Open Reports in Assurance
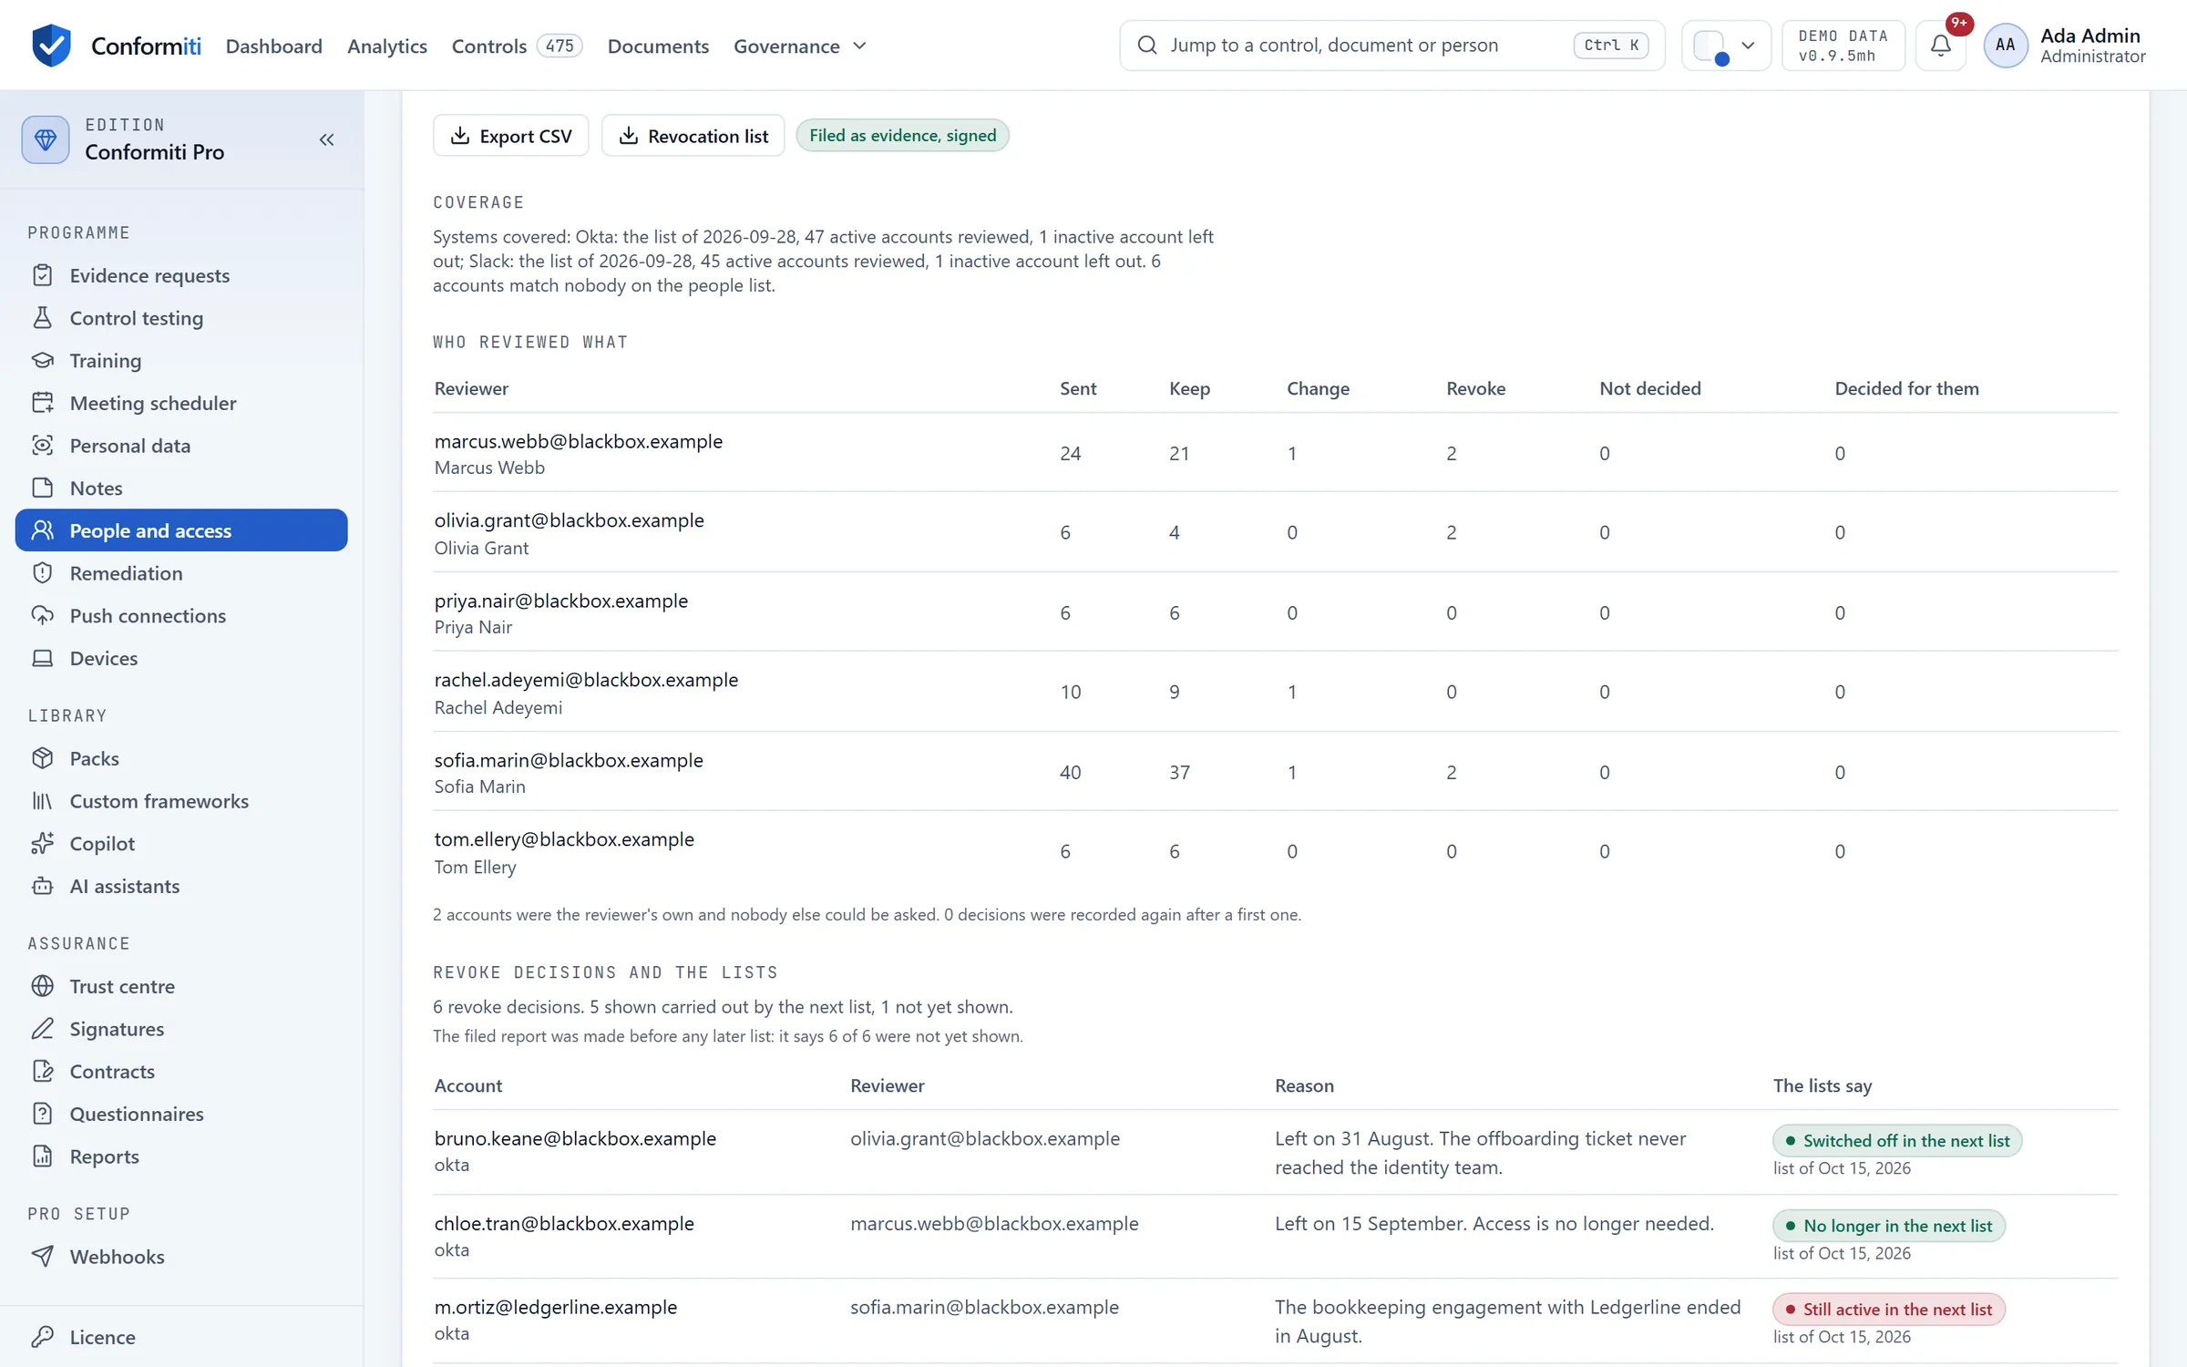 coord(181,1156)
